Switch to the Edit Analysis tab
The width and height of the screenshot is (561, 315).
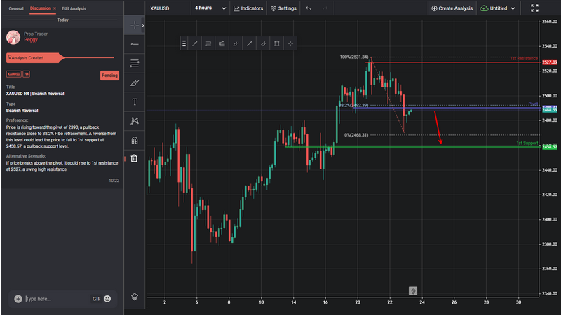[x=74, y=8]
